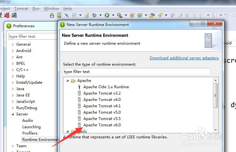Screen dimensions: 236x152
Task: Open the Tomcat menu
Action: (x=21, y=9)
